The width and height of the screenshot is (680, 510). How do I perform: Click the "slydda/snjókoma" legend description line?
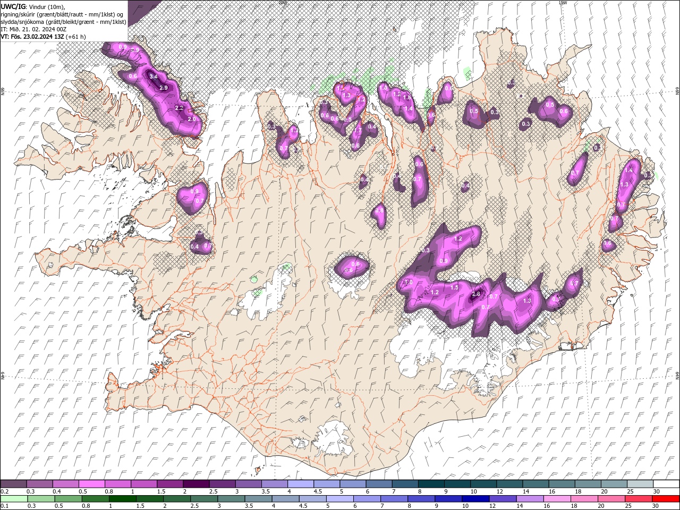tap(63, 22)
